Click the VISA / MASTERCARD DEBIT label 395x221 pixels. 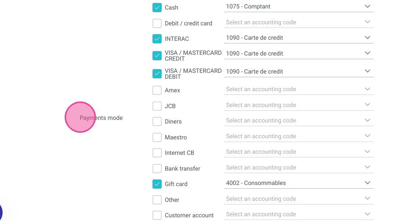point(193,74)
